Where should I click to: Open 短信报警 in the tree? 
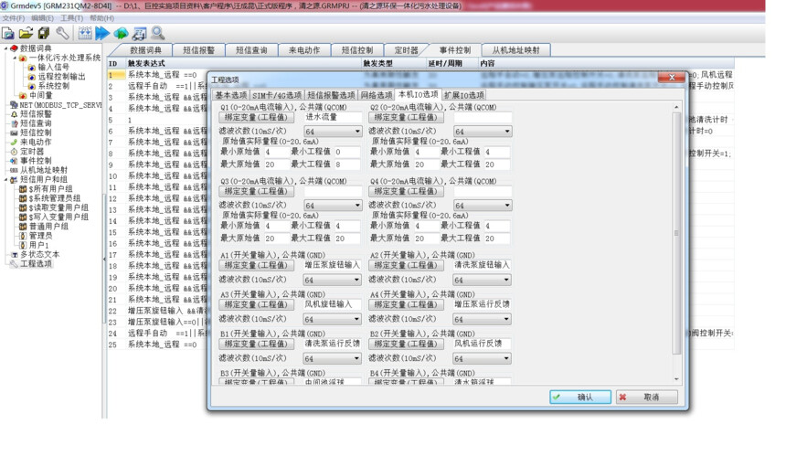point(35,113)
